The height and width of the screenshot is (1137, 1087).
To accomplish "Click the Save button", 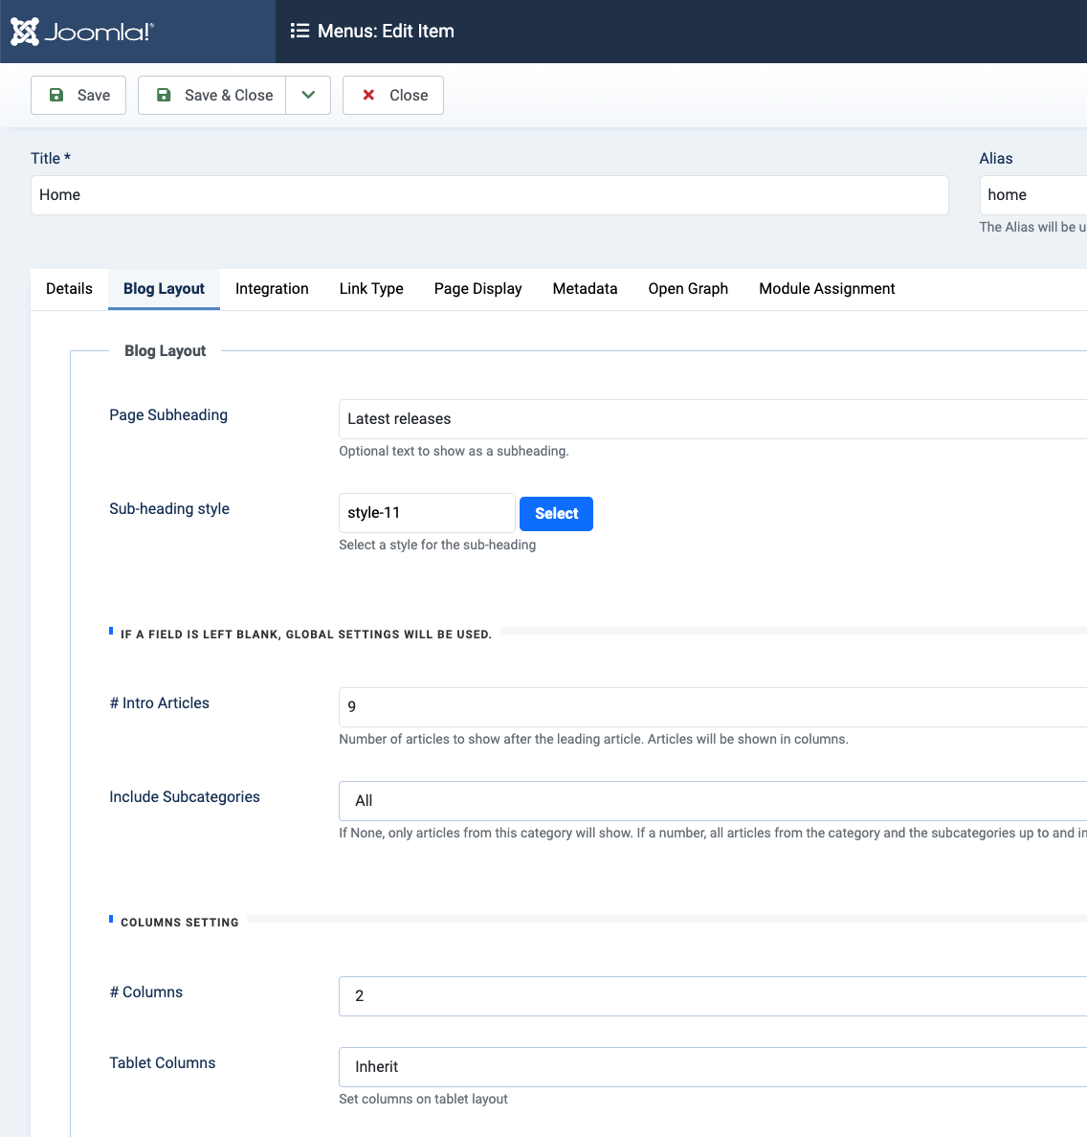I will click(78, 95).
